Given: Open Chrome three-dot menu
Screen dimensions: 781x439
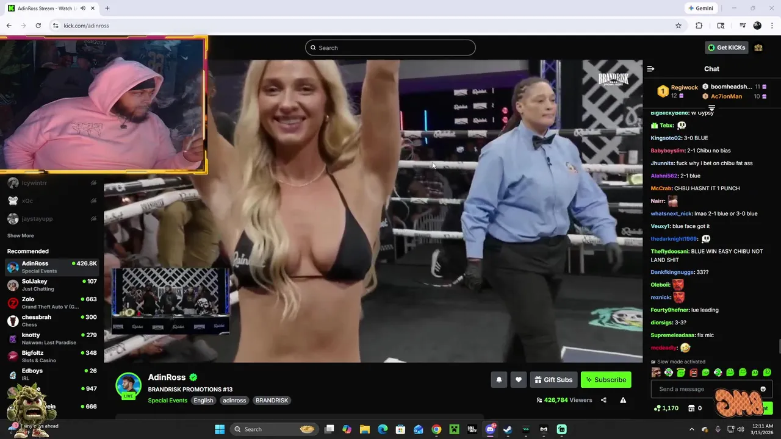Looking at the screenshot, I should coord(772,26).
